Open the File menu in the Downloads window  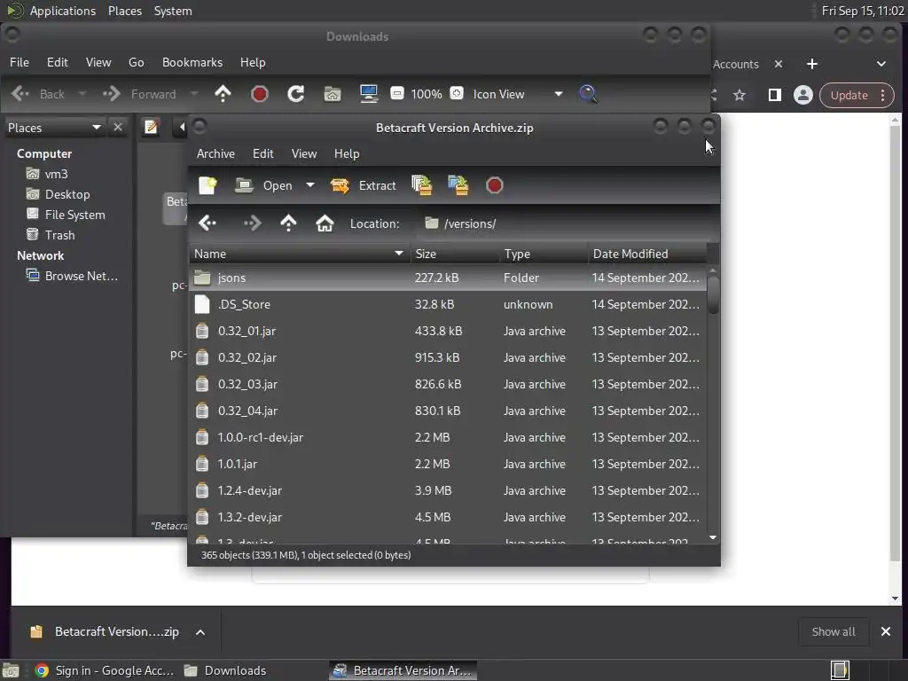click(20, 62)
